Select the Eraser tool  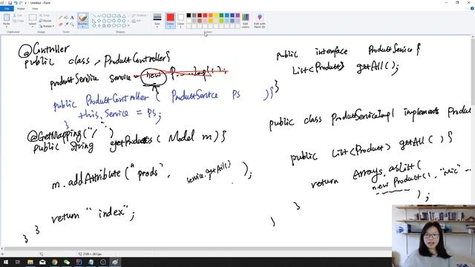[61, 24]
